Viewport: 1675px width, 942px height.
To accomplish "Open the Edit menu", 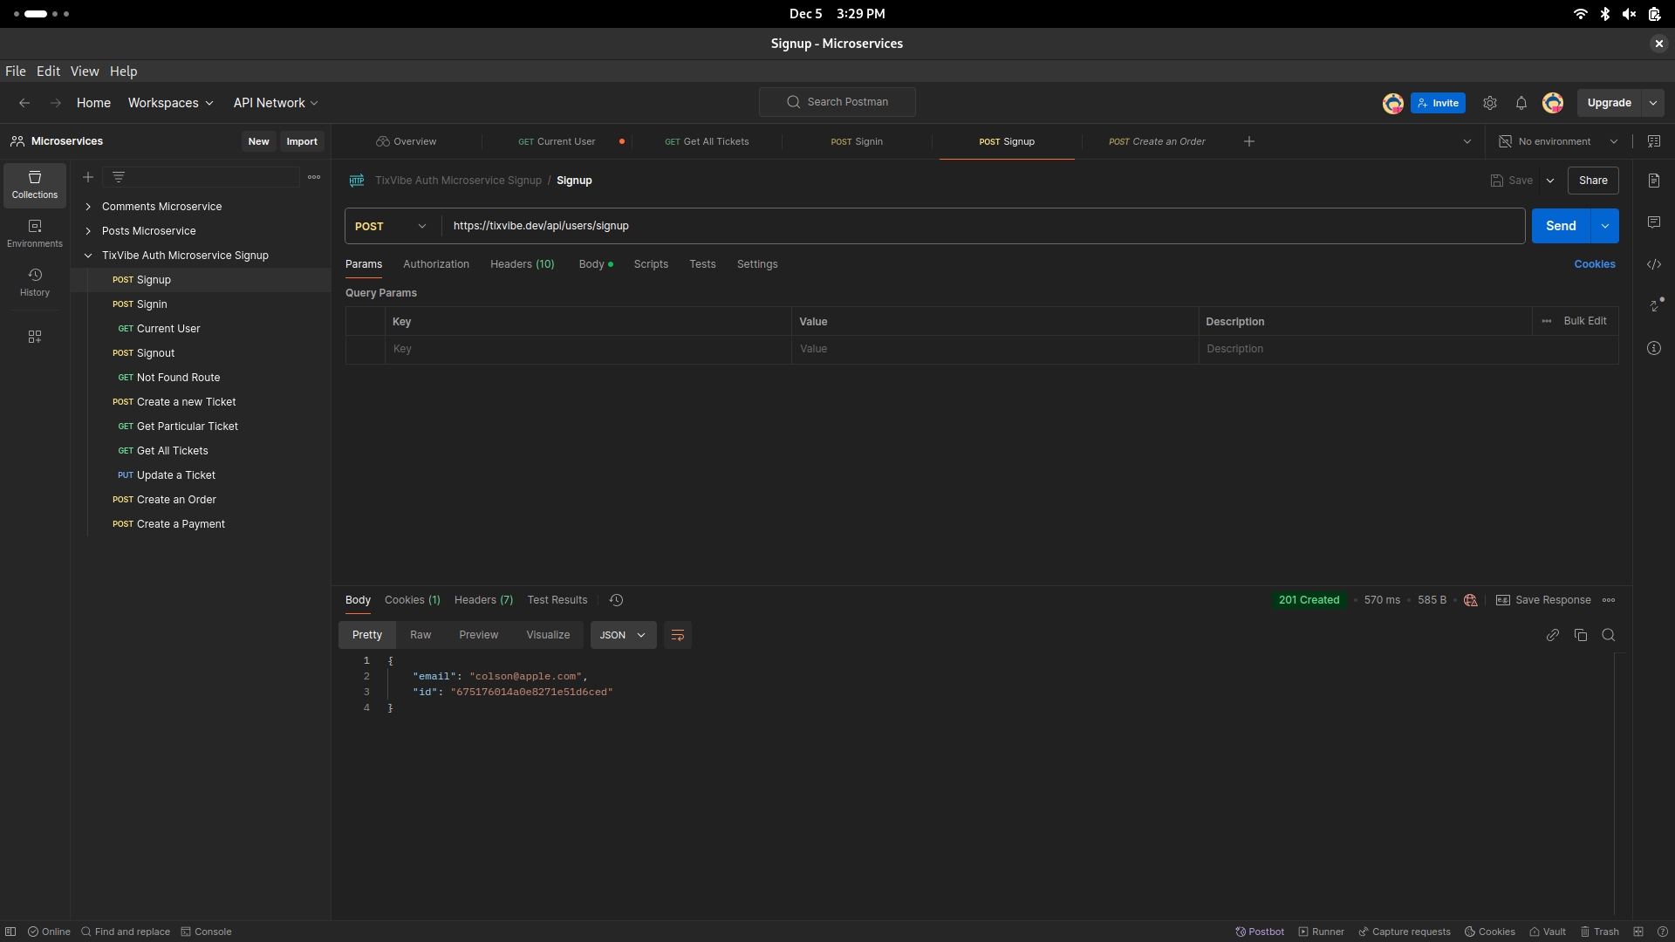I will pos(48,72).
